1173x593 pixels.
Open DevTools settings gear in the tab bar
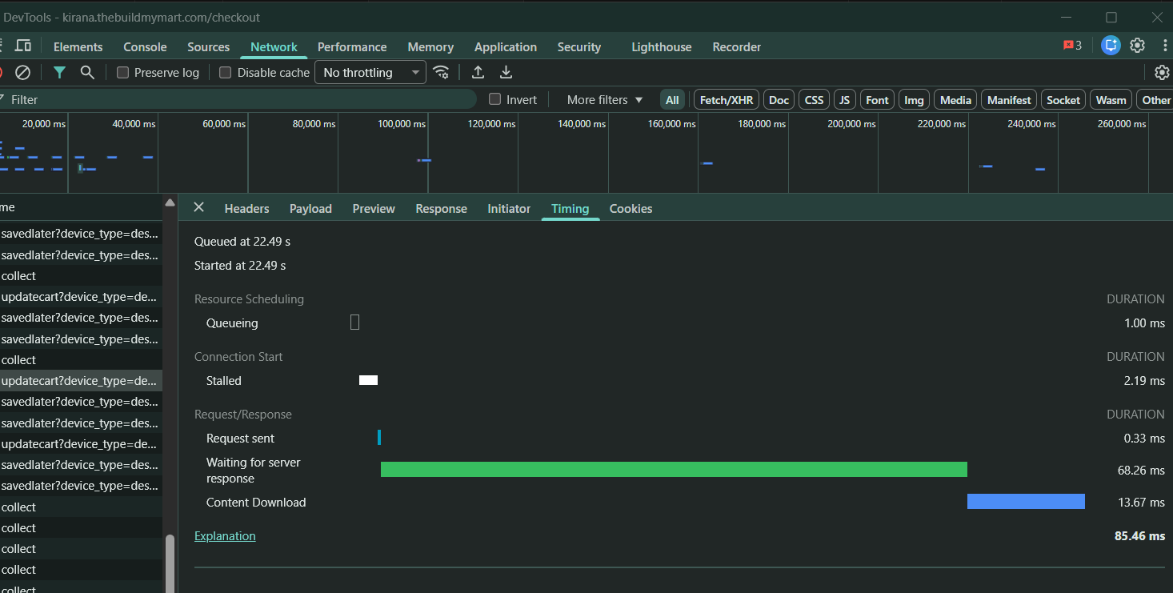(x=1137, y=46)
